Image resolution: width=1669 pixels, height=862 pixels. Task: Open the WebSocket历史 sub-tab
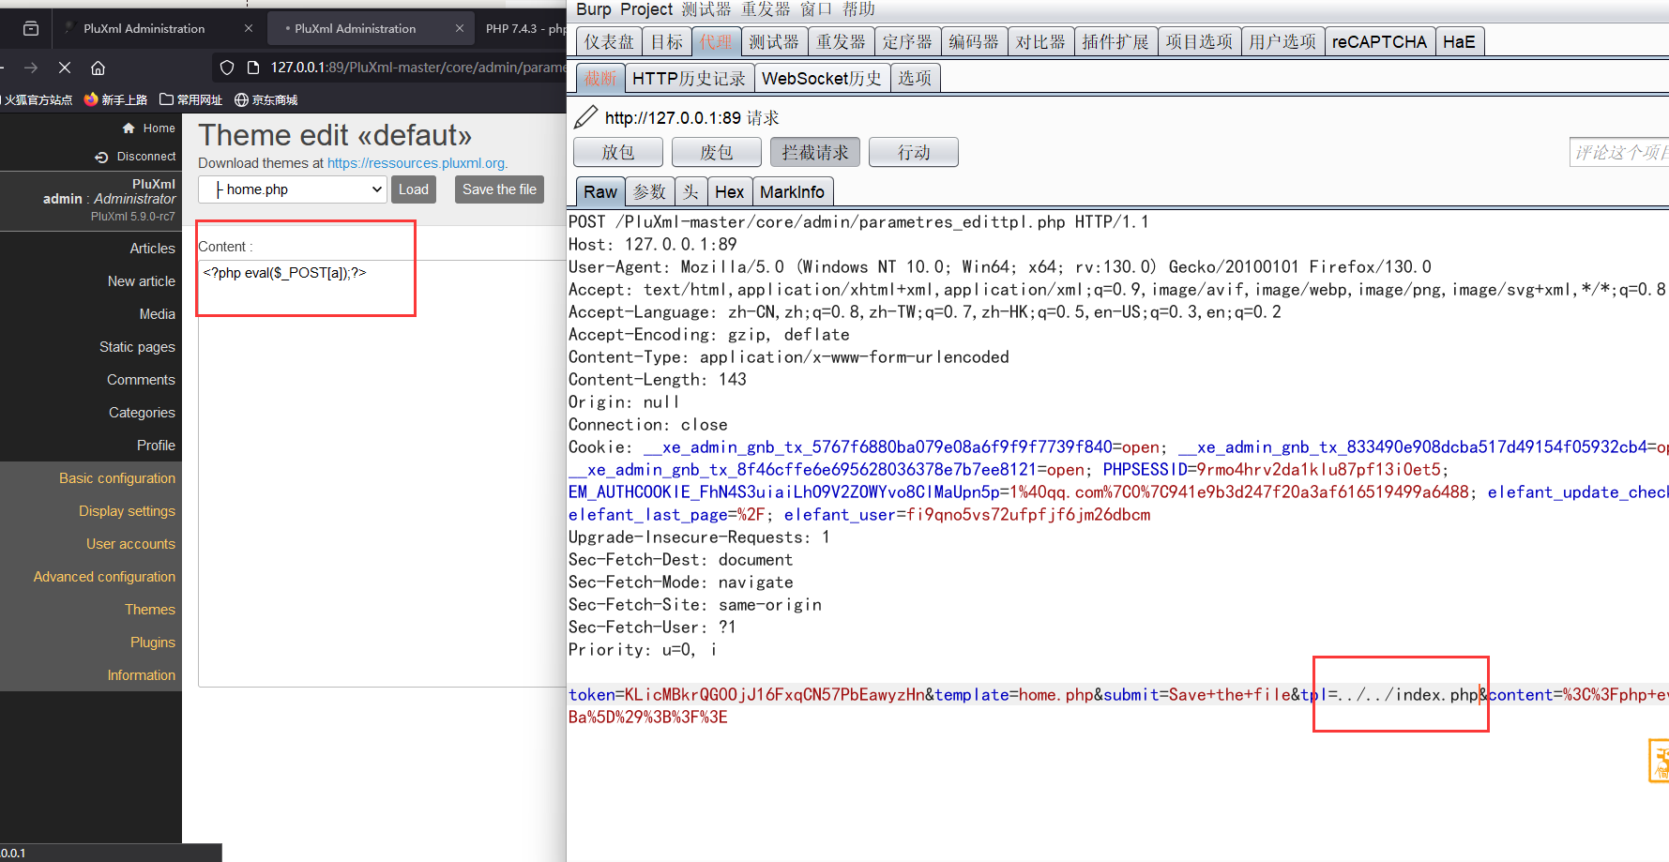tap(822, 78)
